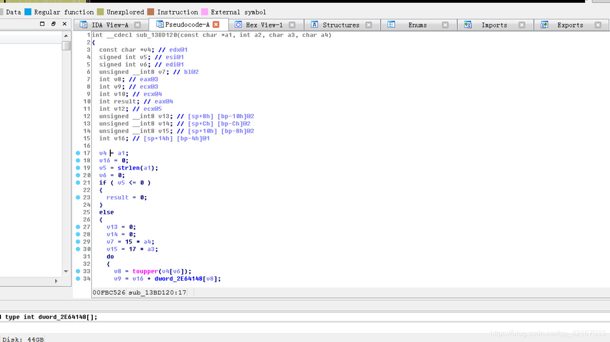Open the Enums tab
The width and height of the screenshot is (610, 342).
[417, 25]
